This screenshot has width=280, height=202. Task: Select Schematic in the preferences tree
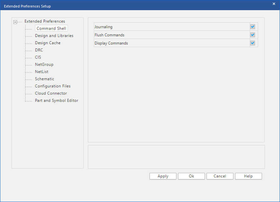(x=45, y=79)
